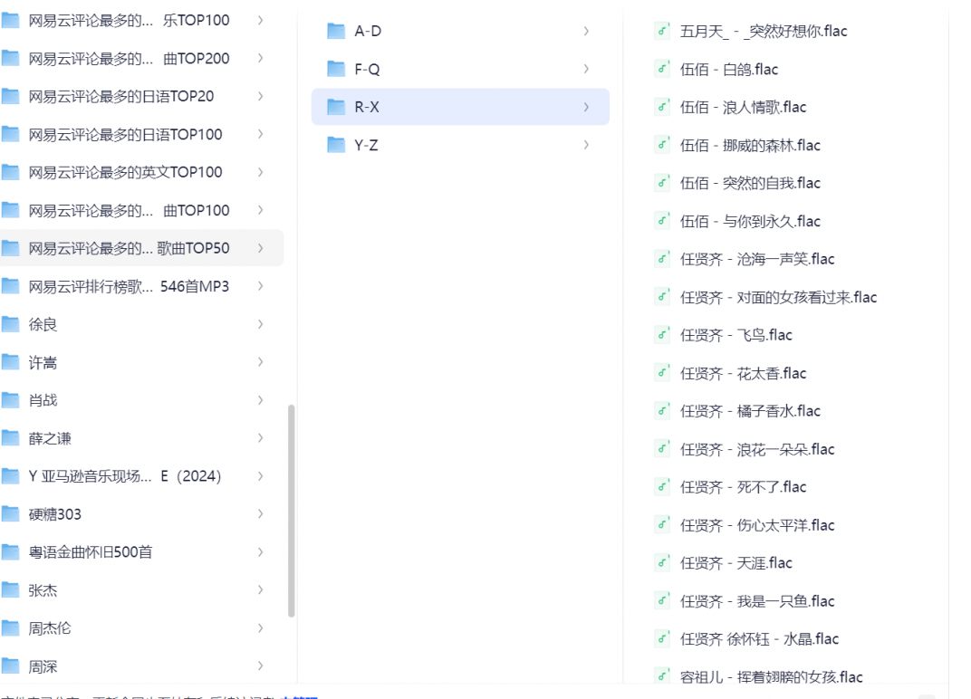Open the 网易云评论最多的英文TOP100 folder
The image size is (971, 699).
[125, 172]
